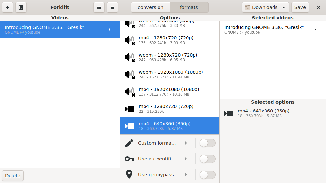
Task: Select webm 1280x720 (720p) format option
Action: (170, 57)
